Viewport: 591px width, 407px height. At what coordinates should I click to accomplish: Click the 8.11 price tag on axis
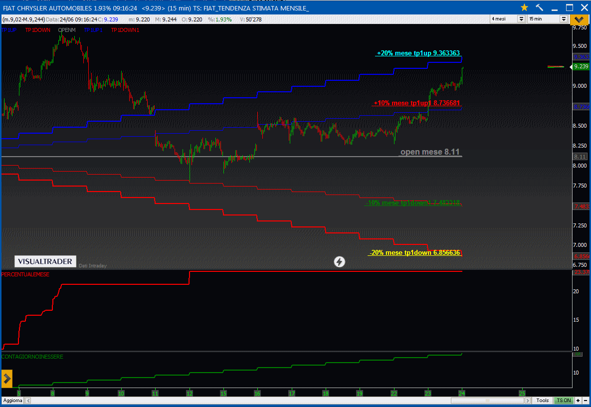pos(580,157)
